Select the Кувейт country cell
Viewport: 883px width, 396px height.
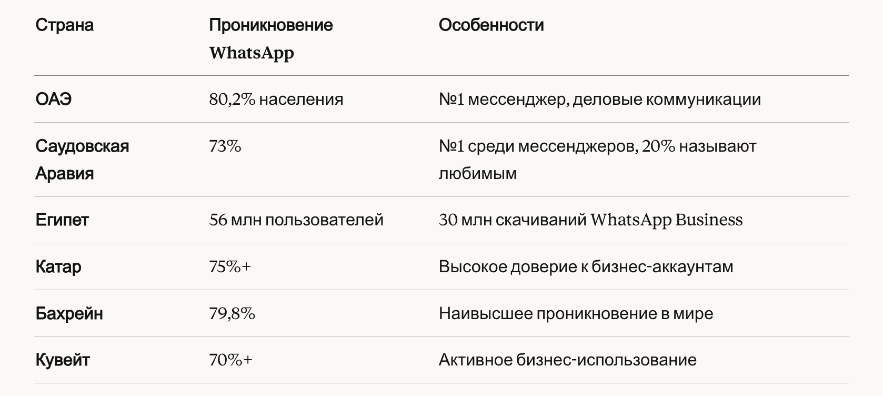62,360
